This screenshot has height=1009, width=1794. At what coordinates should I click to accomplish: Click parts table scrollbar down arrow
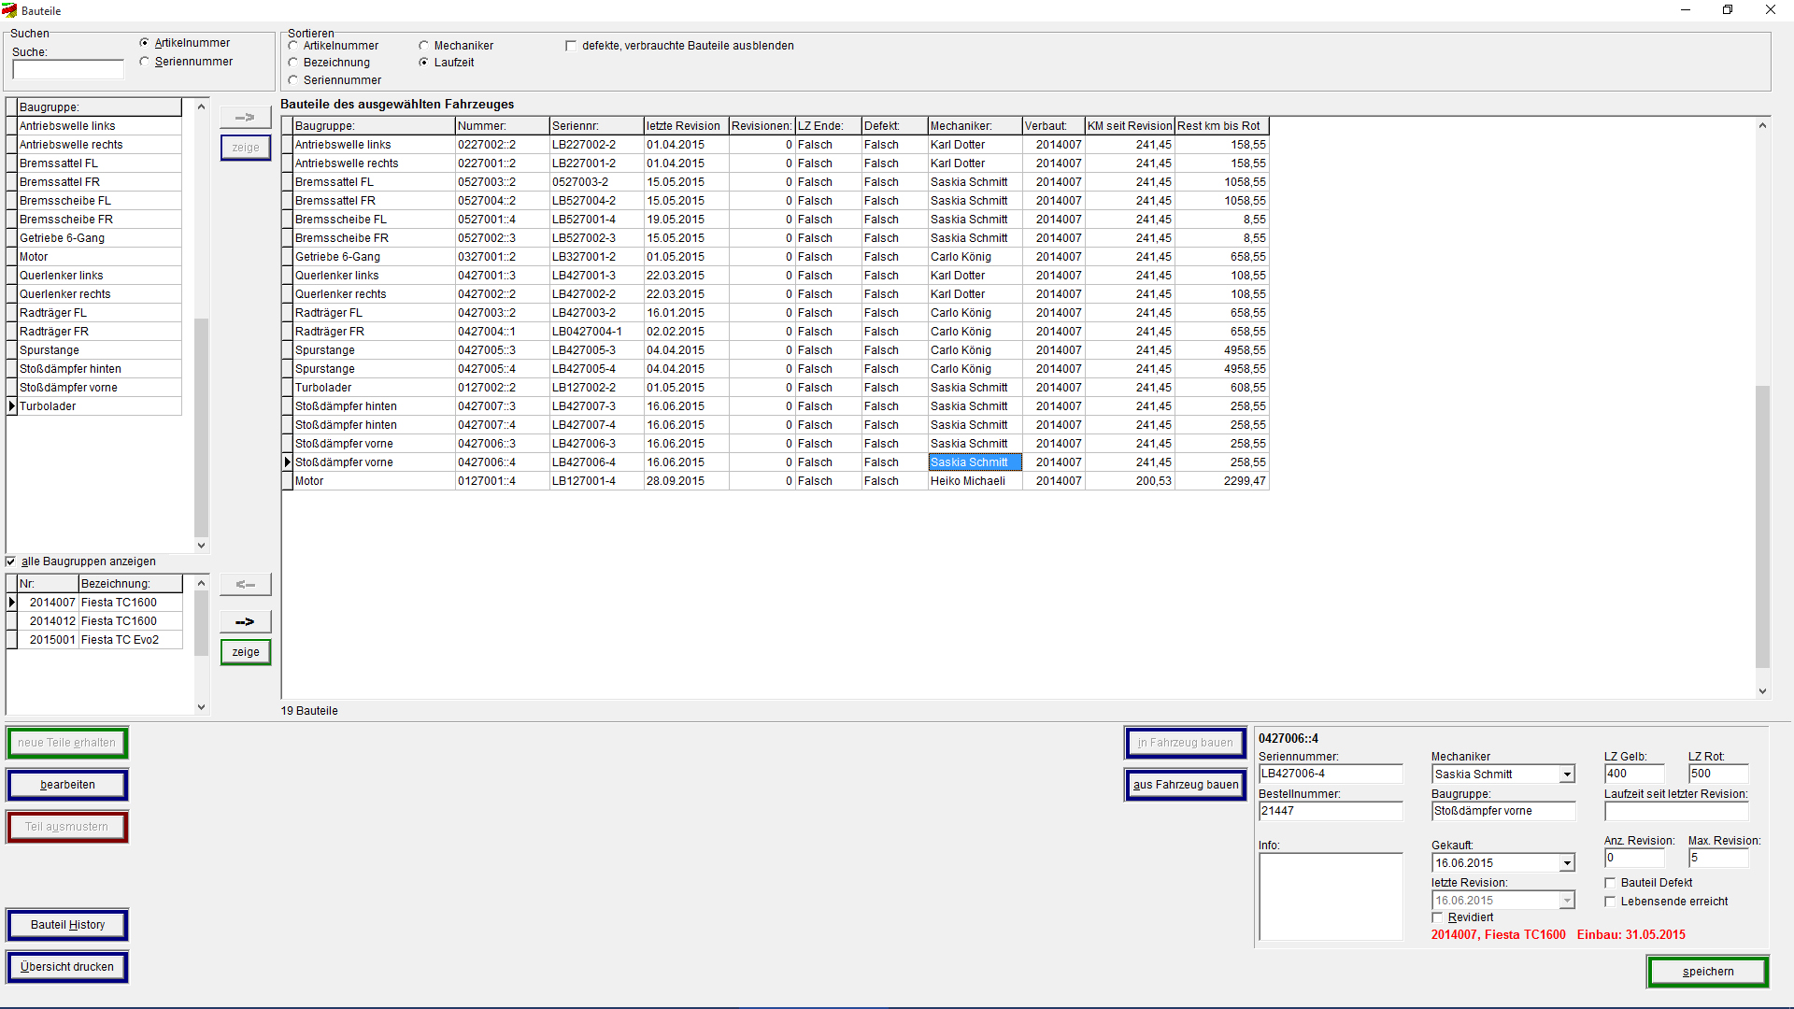click(x=1762, y=691)
